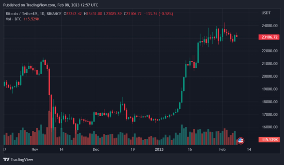Click the 16000.00 price axis label
The width and height of the screenshot is (284, 165).
coord(269,127)
